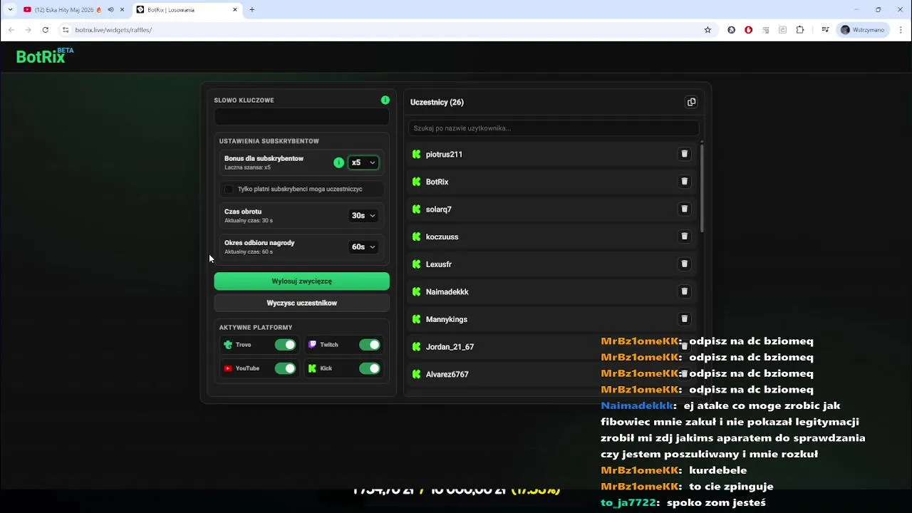Toggle the Twitch platform switch
This screenshot has width=912, height=513.
[369, 345]
